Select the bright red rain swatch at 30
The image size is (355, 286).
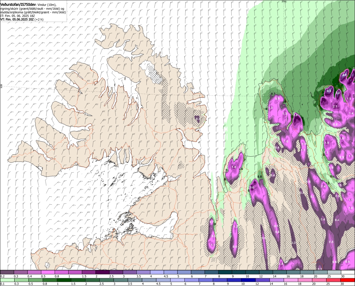pos(348,280)
